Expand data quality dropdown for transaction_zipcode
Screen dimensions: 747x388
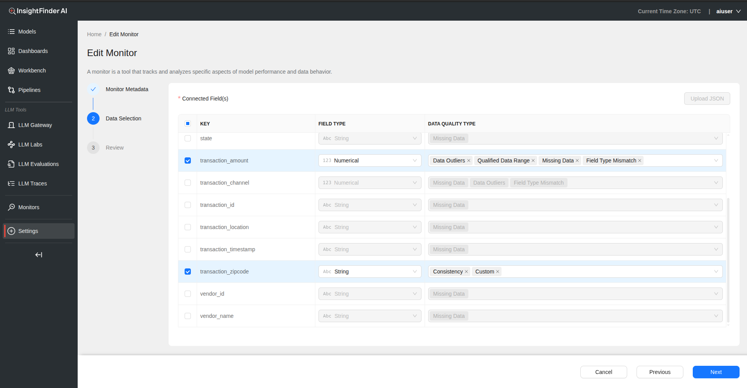point(716,272)
